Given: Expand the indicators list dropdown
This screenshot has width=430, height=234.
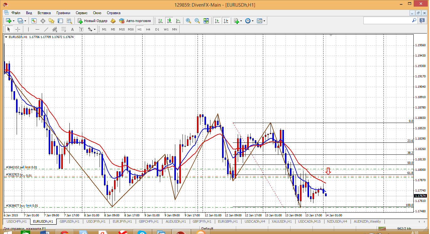Looking at the screenshot, I should (x=241, y=21).
